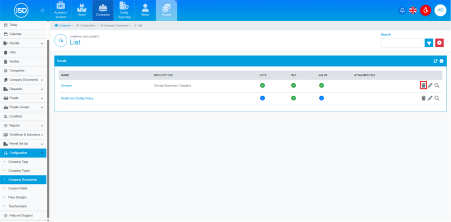The height and width of the screenshot is (222, 451).
Task: Add new company document with plus icon
Action: coord(442,60)
